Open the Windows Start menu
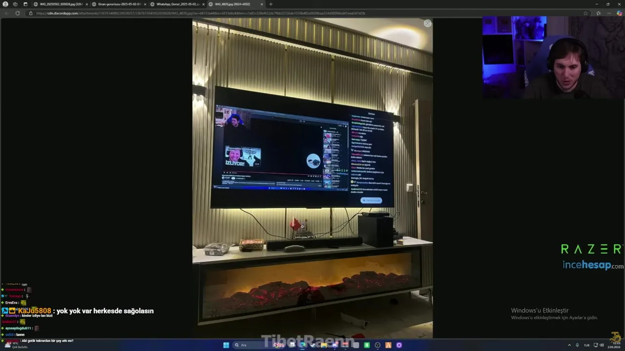Image resolution: width=625 pixels, height=351 pixels. point(226,345)
